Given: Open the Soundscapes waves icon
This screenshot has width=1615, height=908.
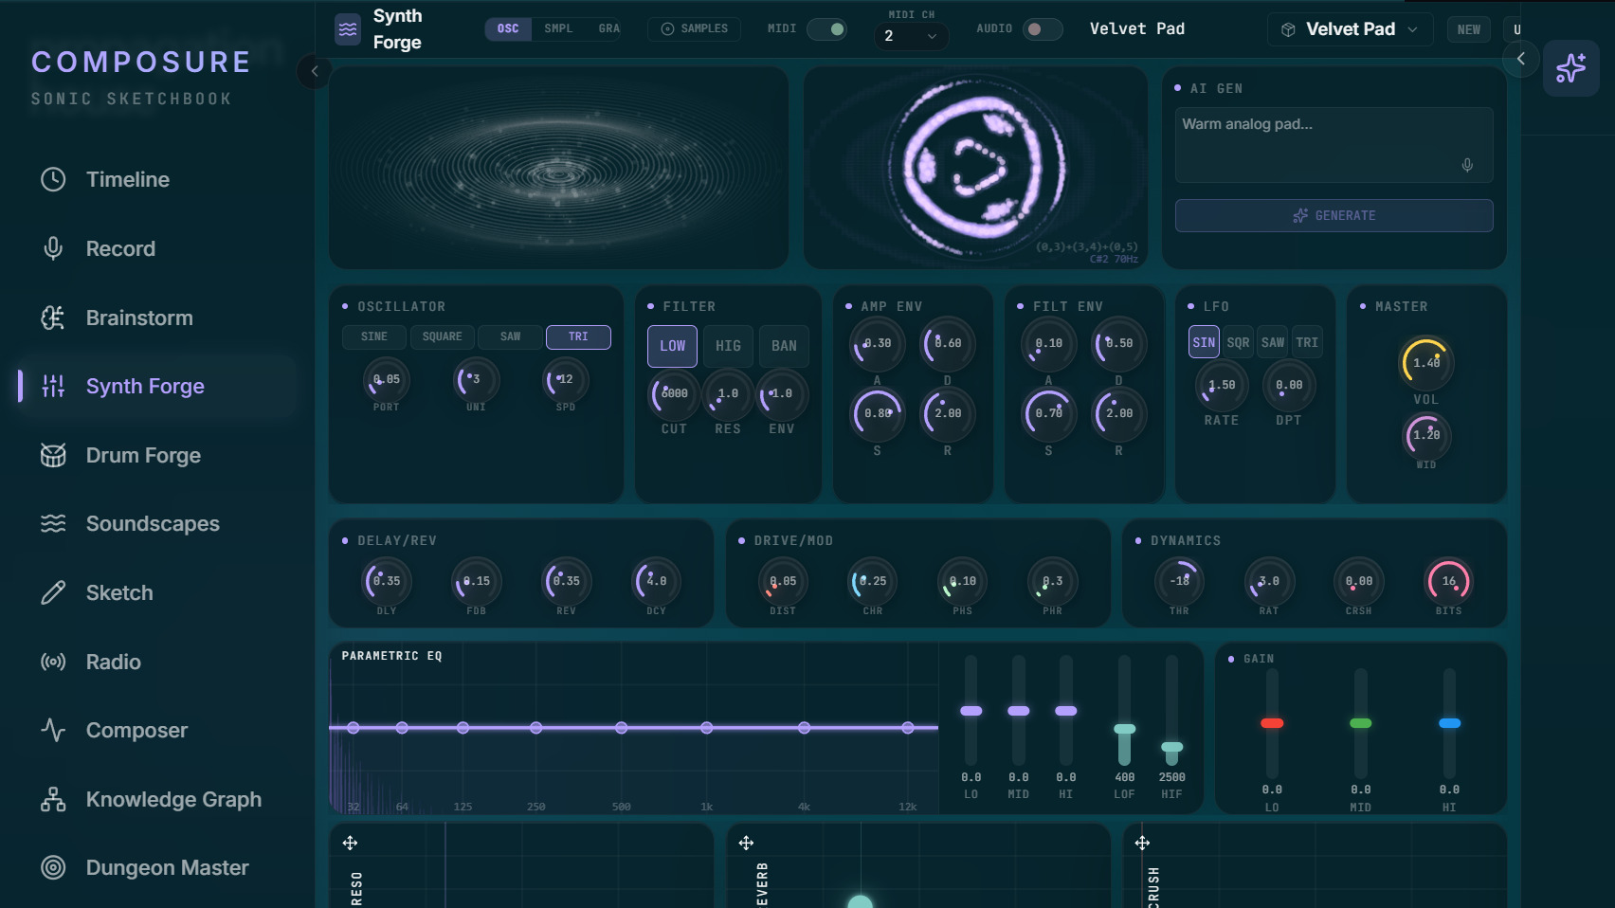Looking at the screenshot, I should click(53, 523).
